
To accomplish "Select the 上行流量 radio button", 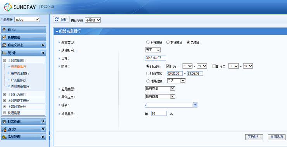I will pos(147,43).
